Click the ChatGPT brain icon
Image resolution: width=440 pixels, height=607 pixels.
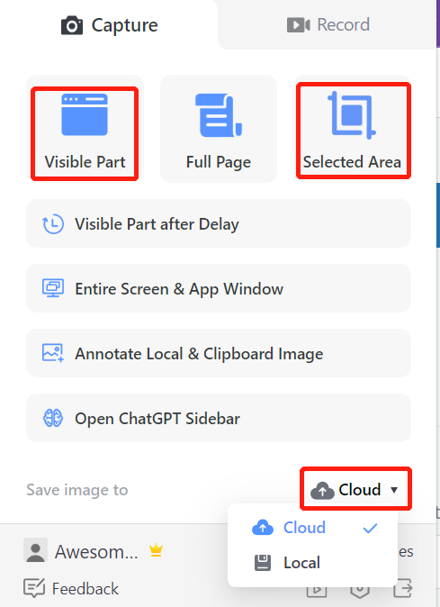coord(53,418)
